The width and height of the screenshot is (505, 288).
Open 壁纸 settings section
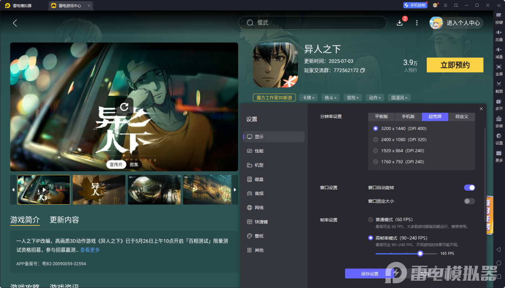[274, 236]
